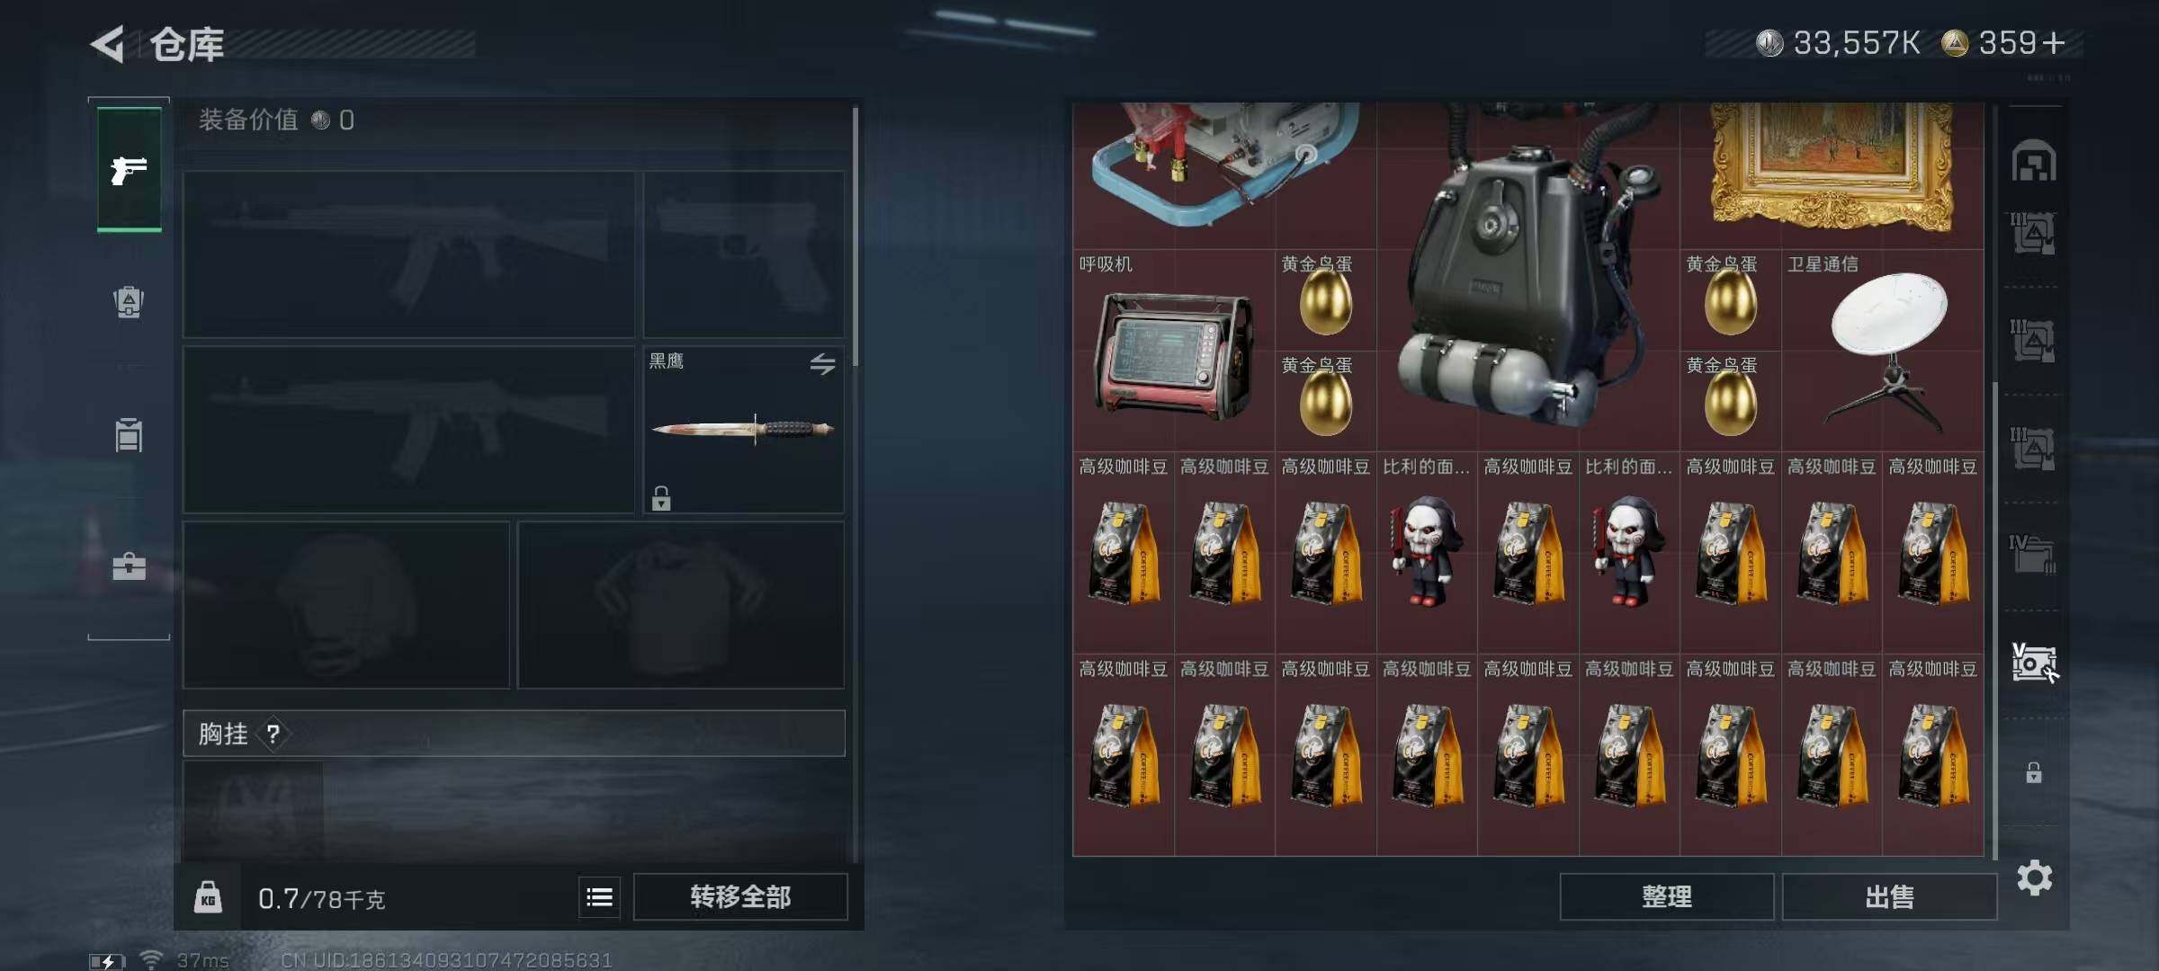Select the 呼吸机 ventilator item
2159x971 pixels.
(x=1173, y=351)
